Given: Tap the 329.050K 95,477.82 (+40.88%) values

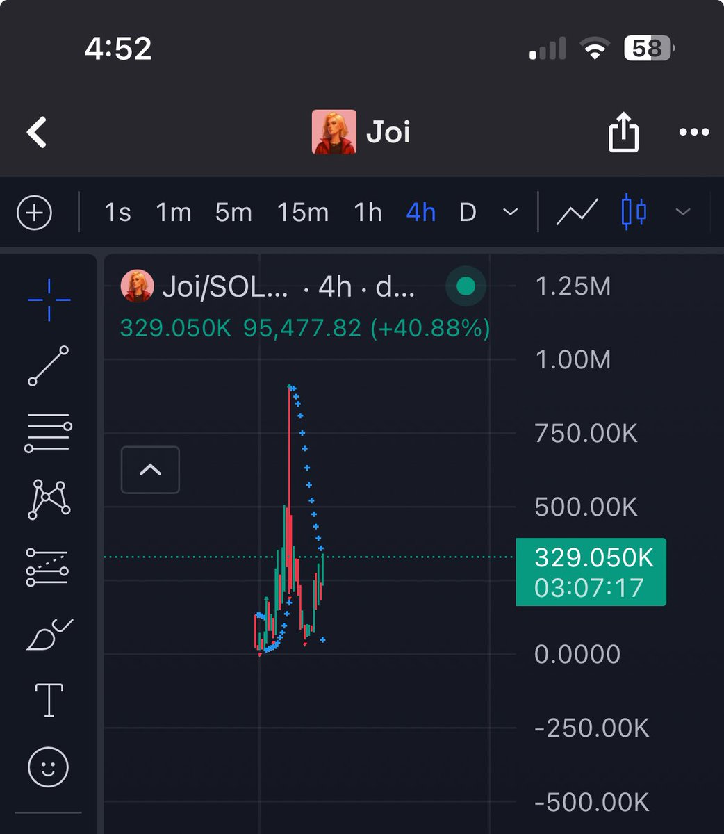Looking at the screenshot, I should click(x=305, y=327).
